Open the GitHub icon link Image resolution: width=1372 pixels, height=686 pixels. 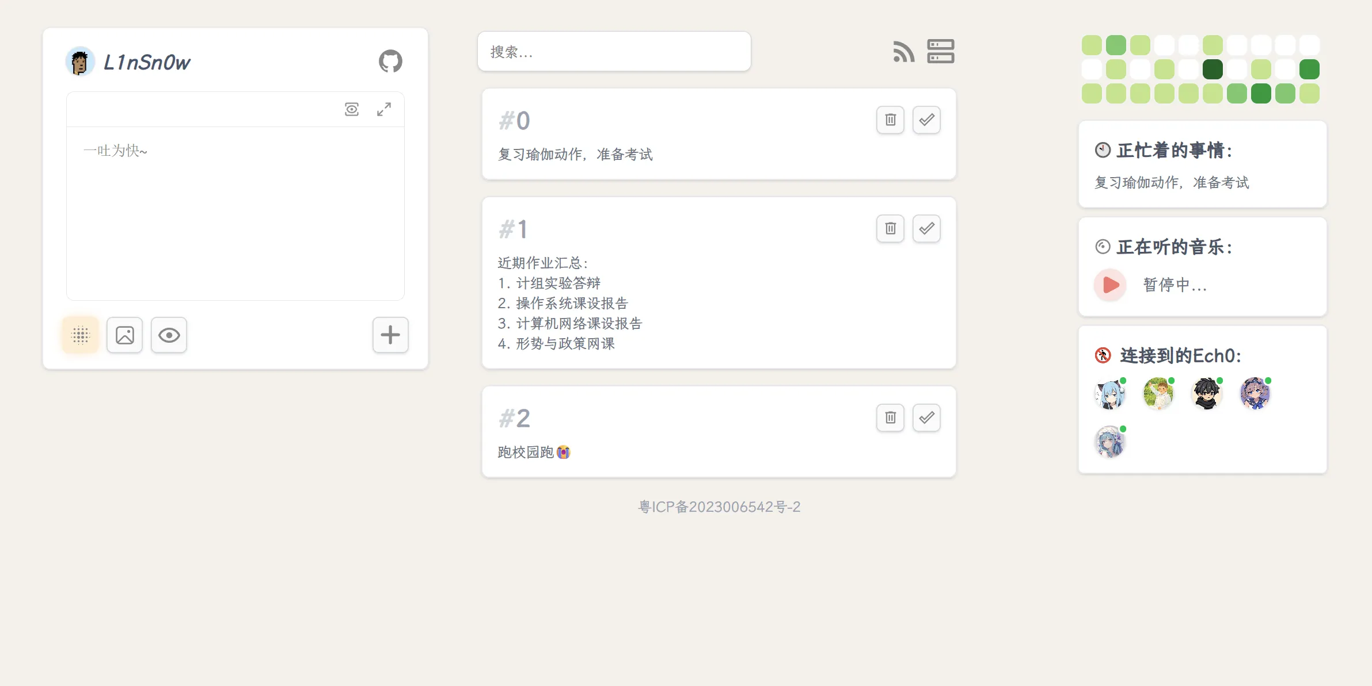click(x=390, y=61)
